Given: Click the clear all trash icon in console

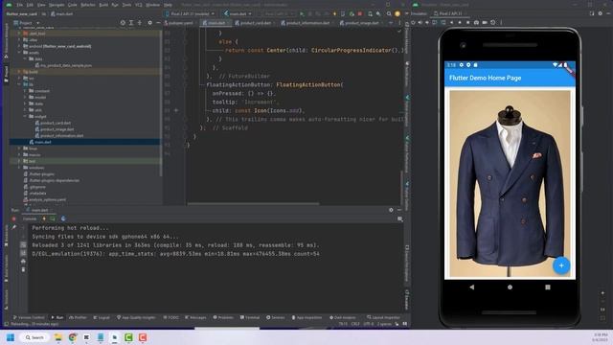Looking at the screenshot, I should (x=23, y=269).
